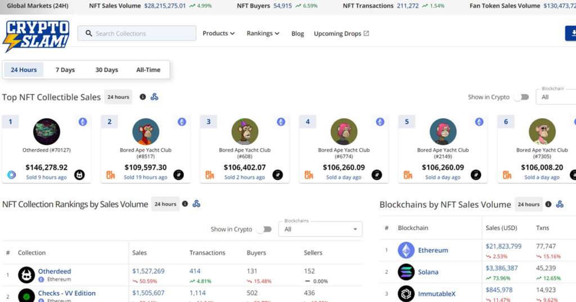Click black collection icon on Otherdeed #70127 card
The width and height of the screenshot is (576, 302).
click(79, 175)
